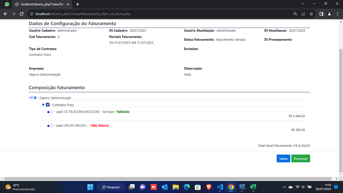Collapse the Contratos Fixos blue triangle
This screenshot has width=343, height=193.
pyautogui.click(x=43, y=105)
